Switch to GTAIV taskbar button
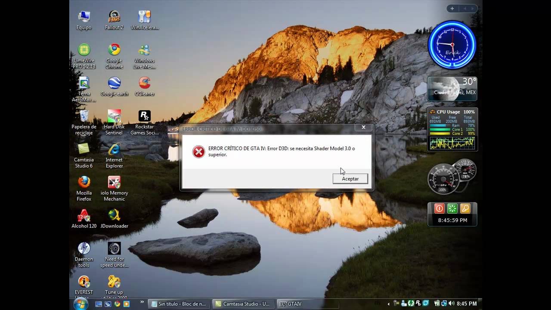This screenshot has width=551, height=310. (x=307, y=304)
